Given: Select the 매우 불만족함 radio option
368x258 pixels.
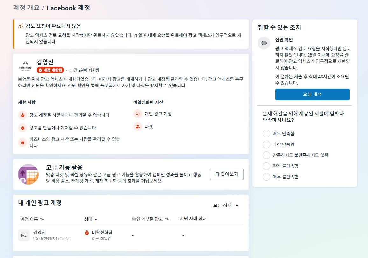Looking at the screenshot, I should tap(266, 177).
